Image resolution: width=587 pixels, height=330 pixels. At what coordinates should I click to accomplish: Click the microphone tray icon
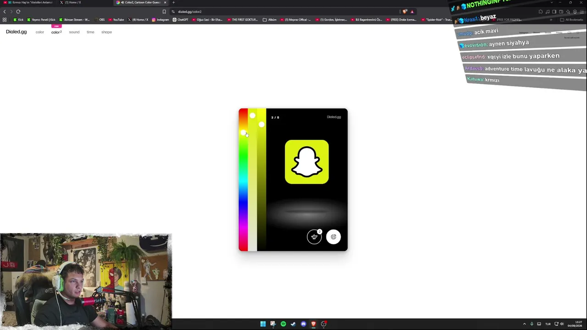pos(532,324)
